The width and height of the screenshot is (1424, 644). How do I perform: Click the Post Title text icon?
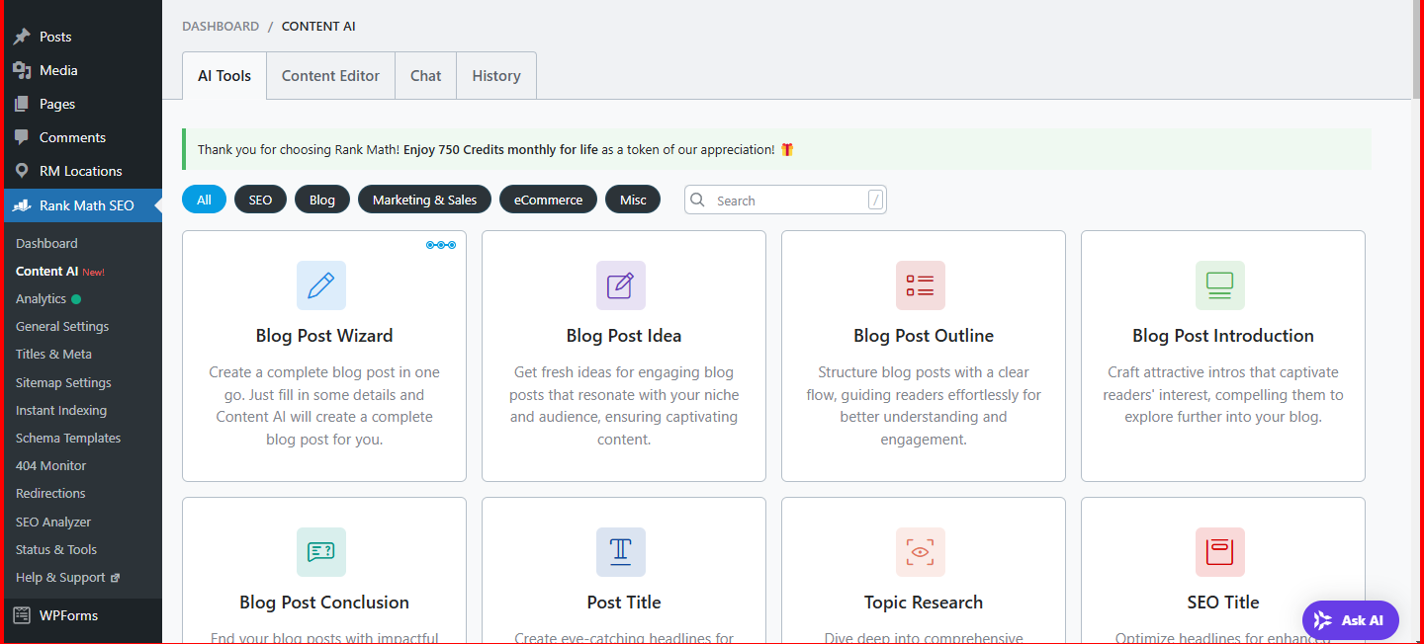[x=621, y=552]
